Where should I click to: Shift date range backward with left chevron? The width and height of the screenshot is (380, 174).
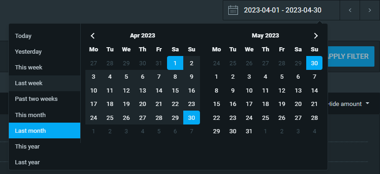[x=350, y=10]
